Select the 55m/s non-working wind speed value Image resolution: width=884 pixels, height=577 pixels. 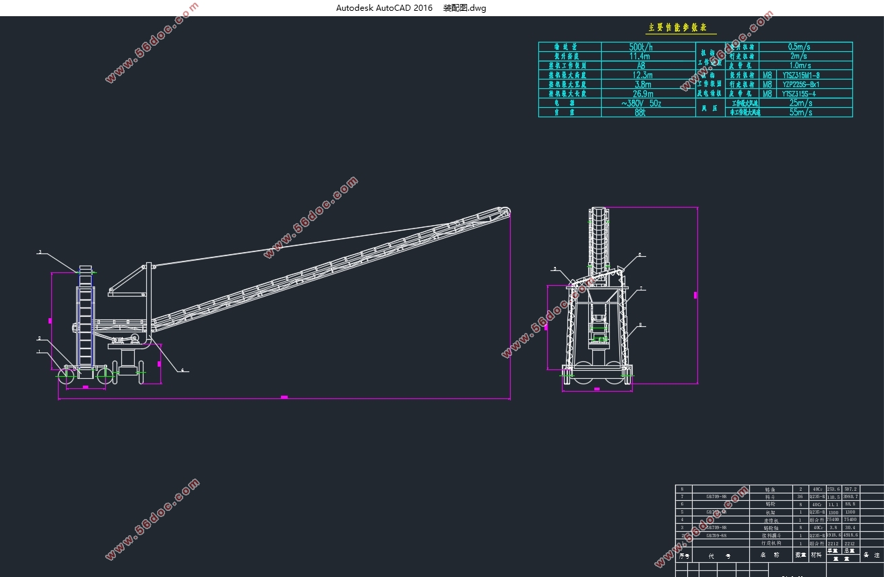[x=800, y=113]
